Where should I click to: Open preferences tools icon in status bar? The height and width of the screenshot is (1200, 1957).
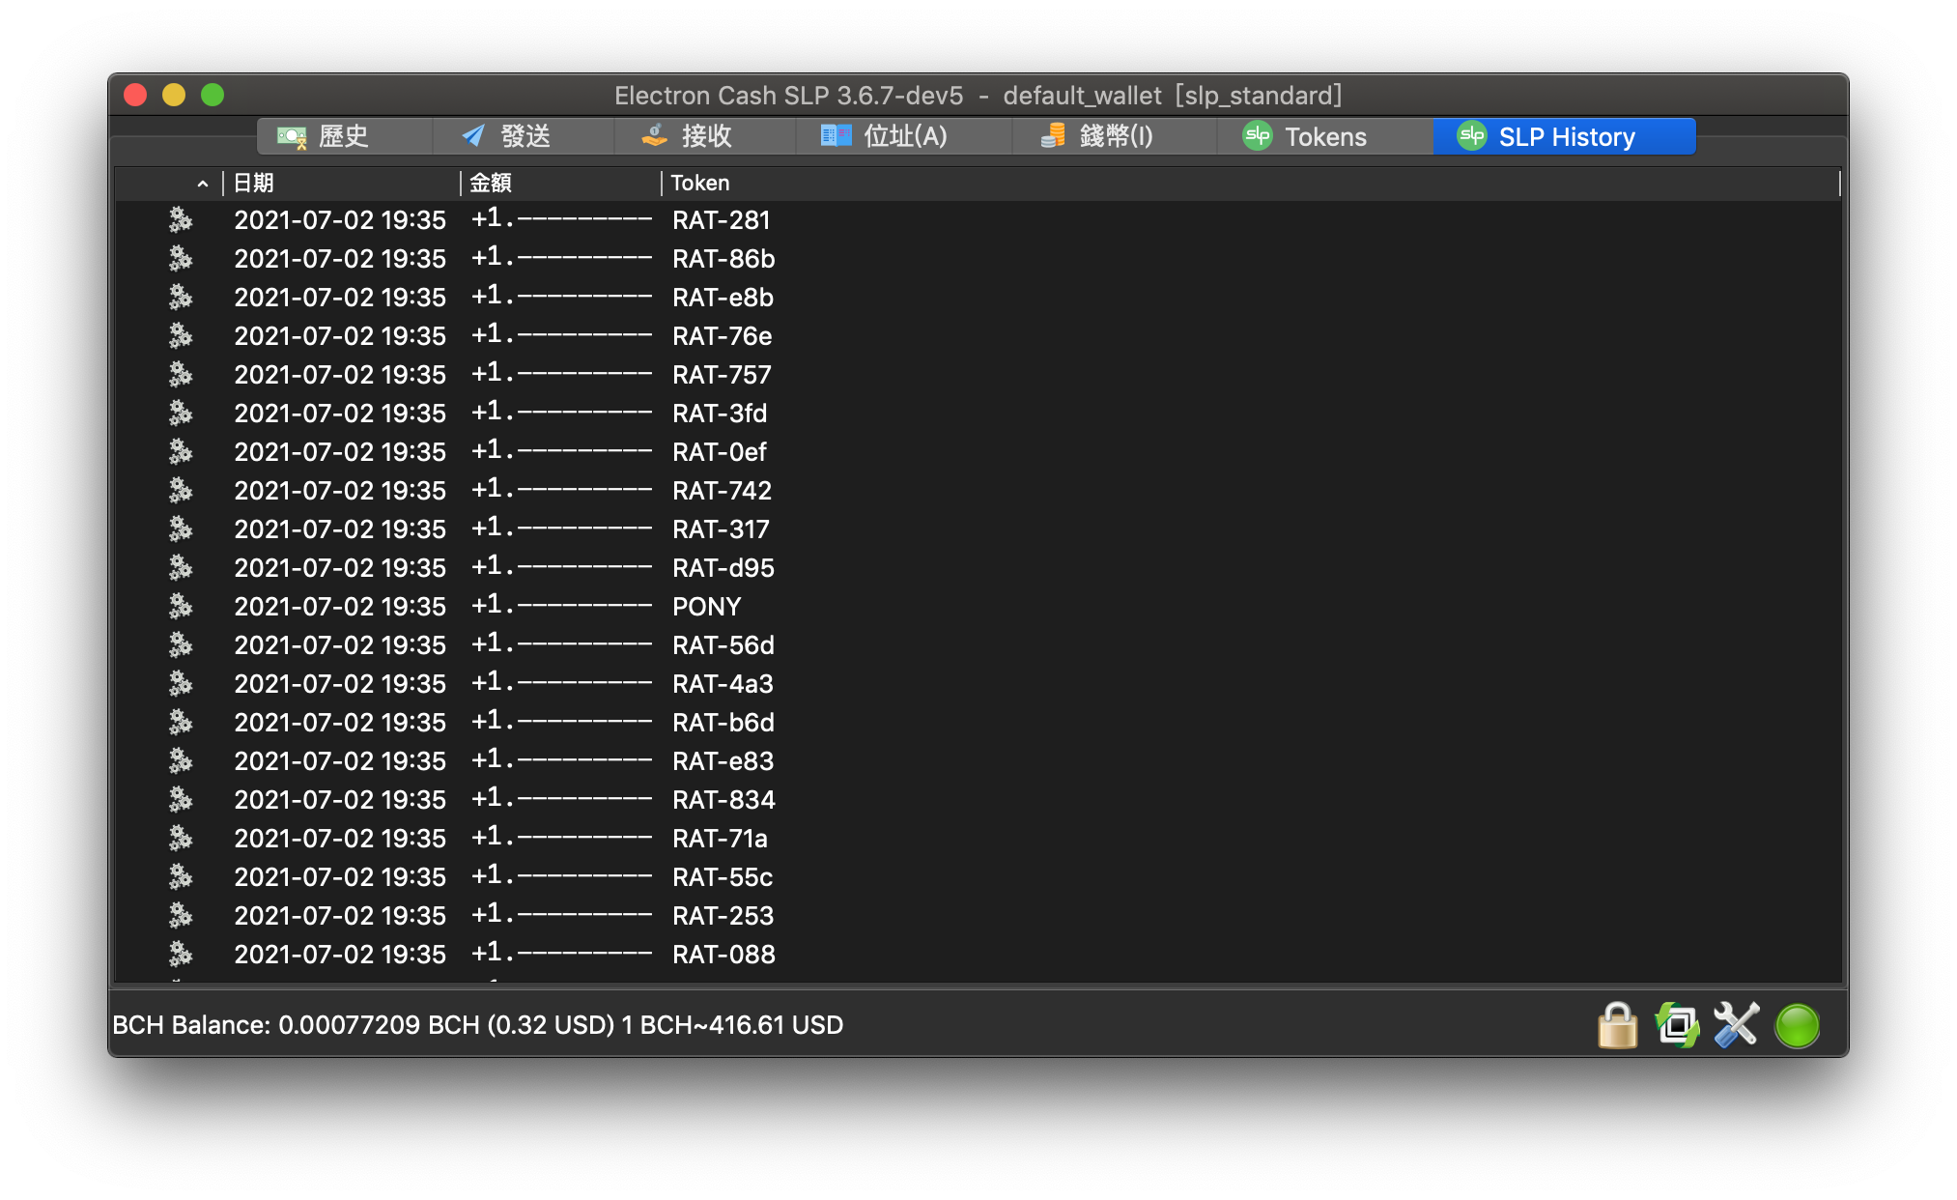point(1737,1025)
